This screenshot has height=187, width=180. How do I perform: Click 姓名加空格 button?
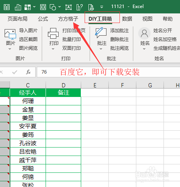(165, 39)
